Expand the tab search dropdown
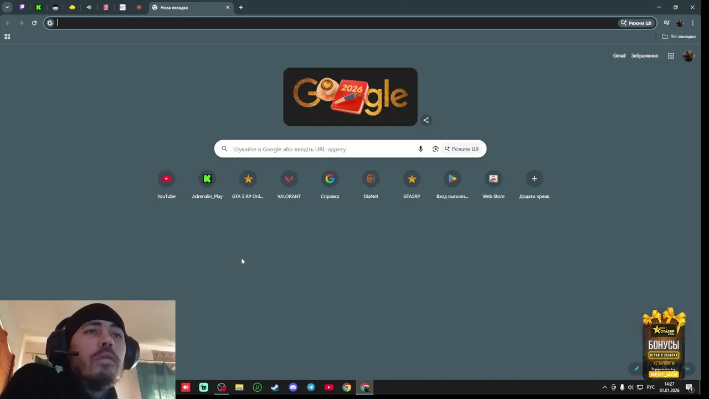The width and height of the screenshot is (709, 399). point(7,7)
